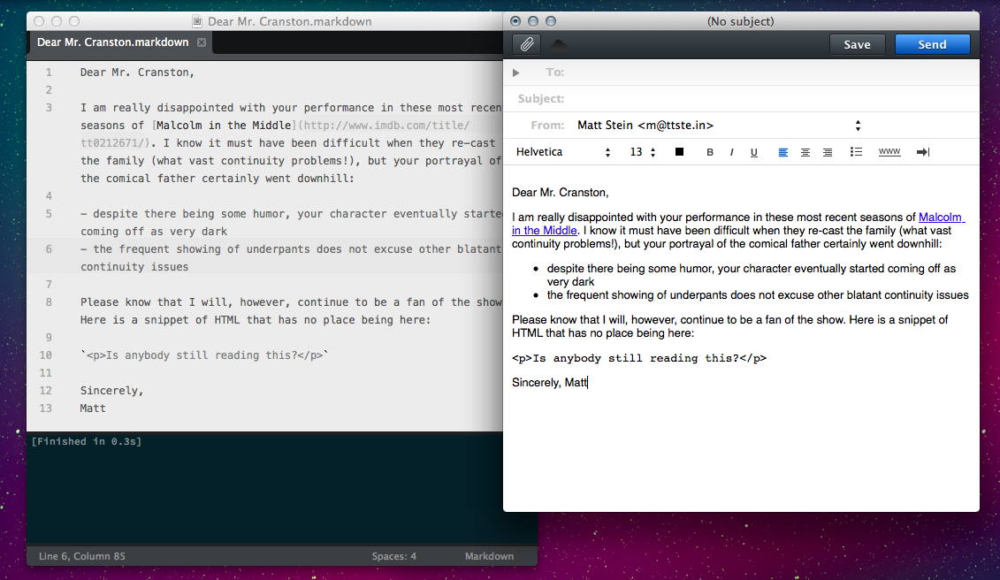Close the Dear Mr. Cranston.markdown tab
This screenshot has width=1000, height=580.
[202, 42]
